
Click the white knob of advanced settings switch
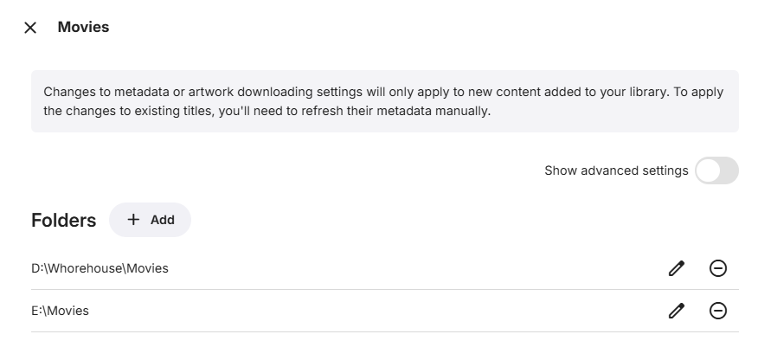pos(709,170)
